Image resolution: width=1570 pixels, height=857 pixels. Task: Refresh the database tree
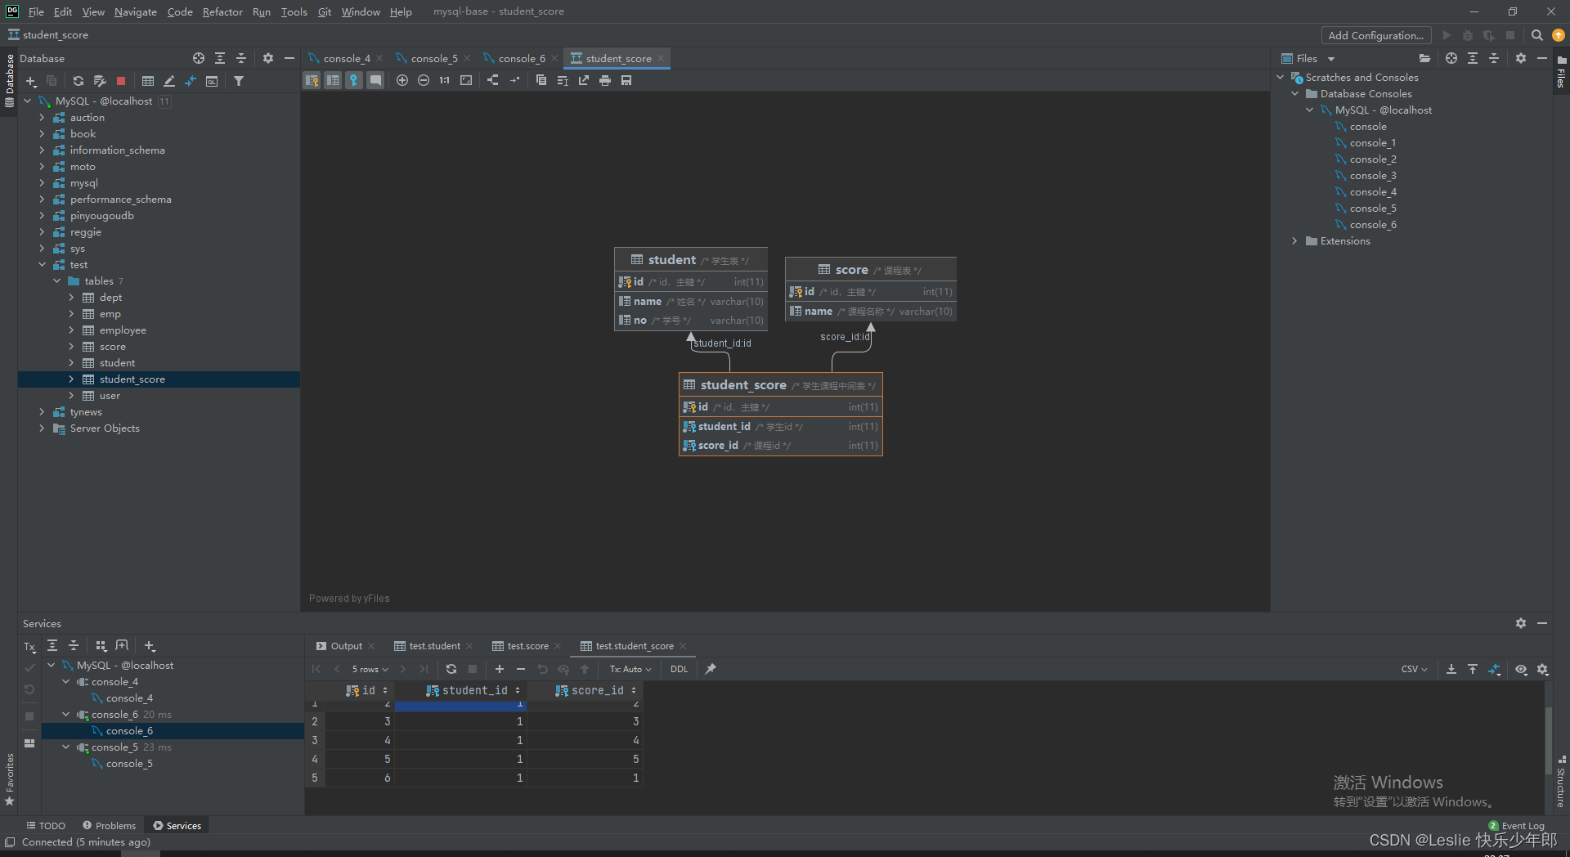click(78, 81)
